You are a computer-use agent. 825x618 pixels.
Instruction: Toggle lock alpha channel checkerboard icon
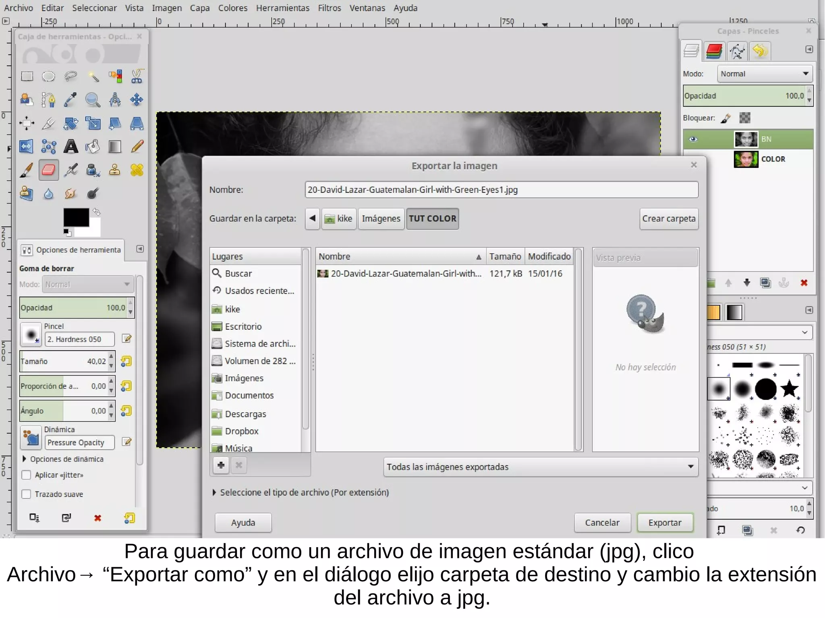745,118
